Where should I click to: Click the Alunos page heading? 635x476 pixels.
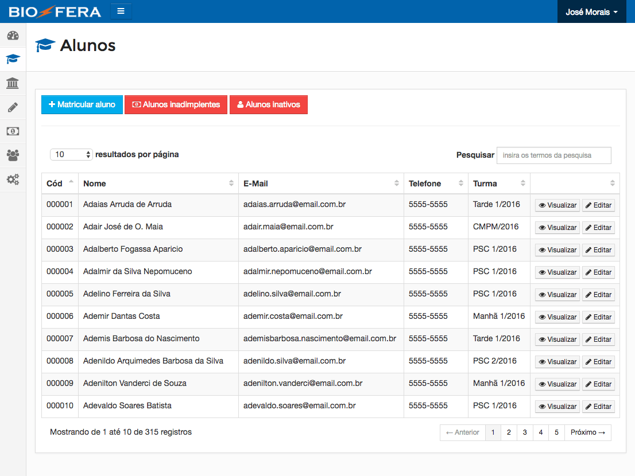[x=87, y=45]
